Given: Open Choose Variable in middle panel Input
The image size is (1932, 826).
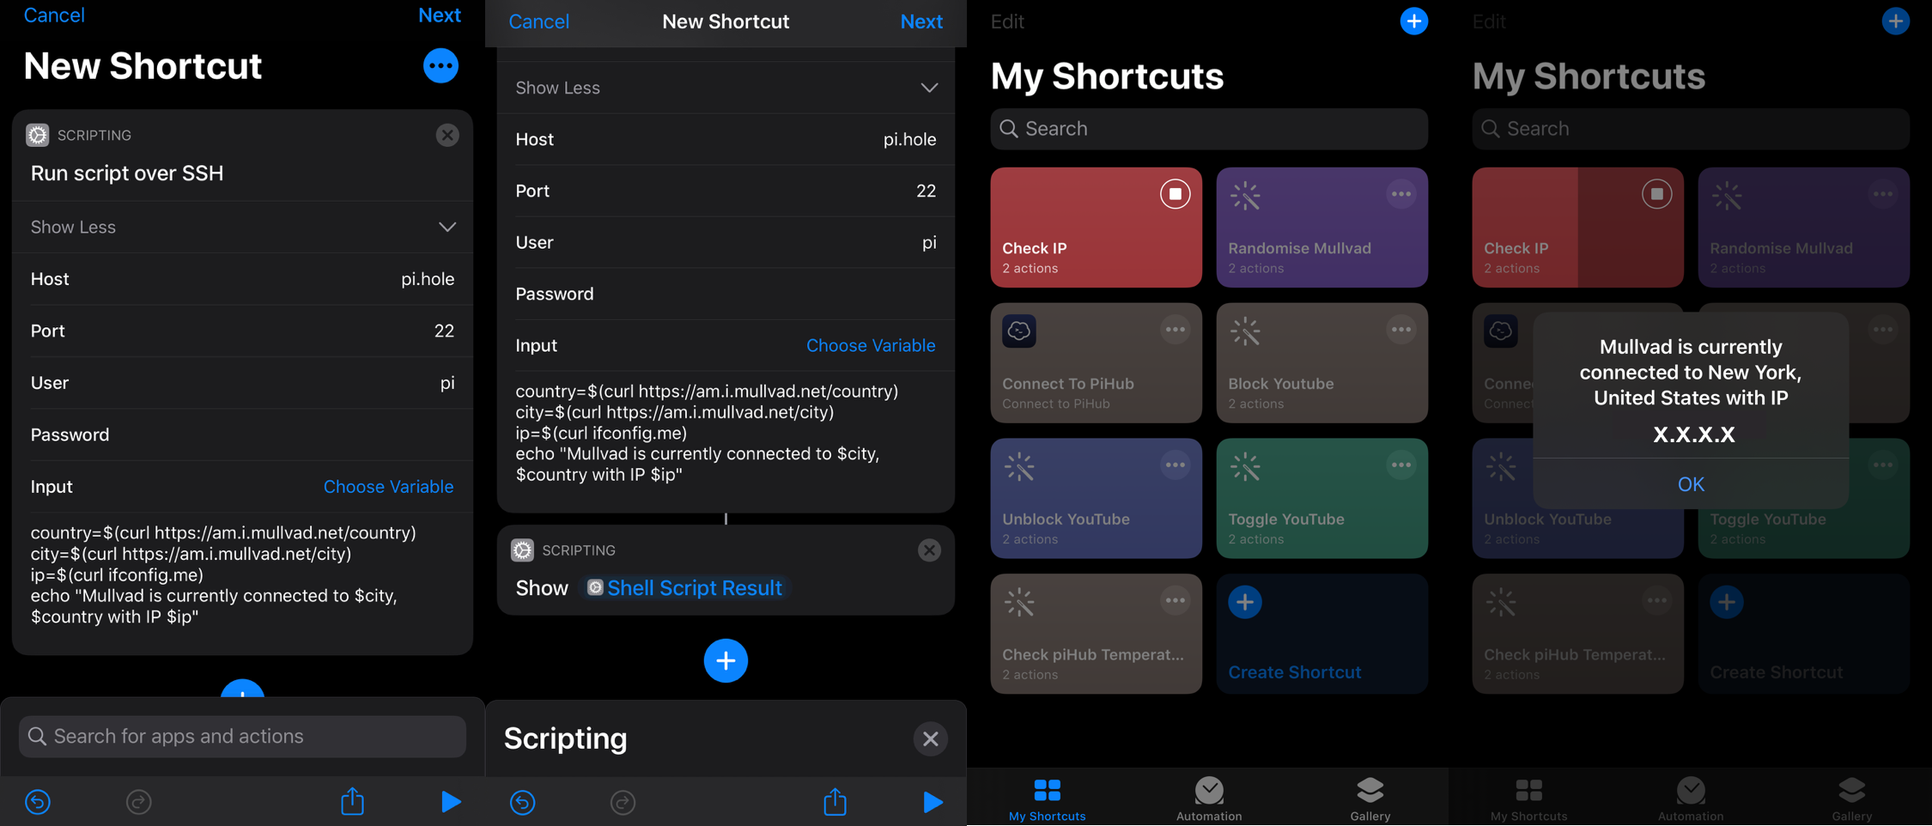Looking at the screenshot, I should point(870,345).
